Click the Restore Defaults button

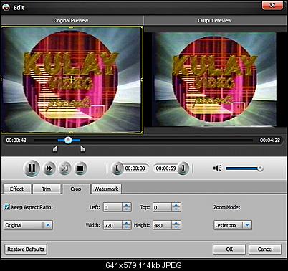26,249
